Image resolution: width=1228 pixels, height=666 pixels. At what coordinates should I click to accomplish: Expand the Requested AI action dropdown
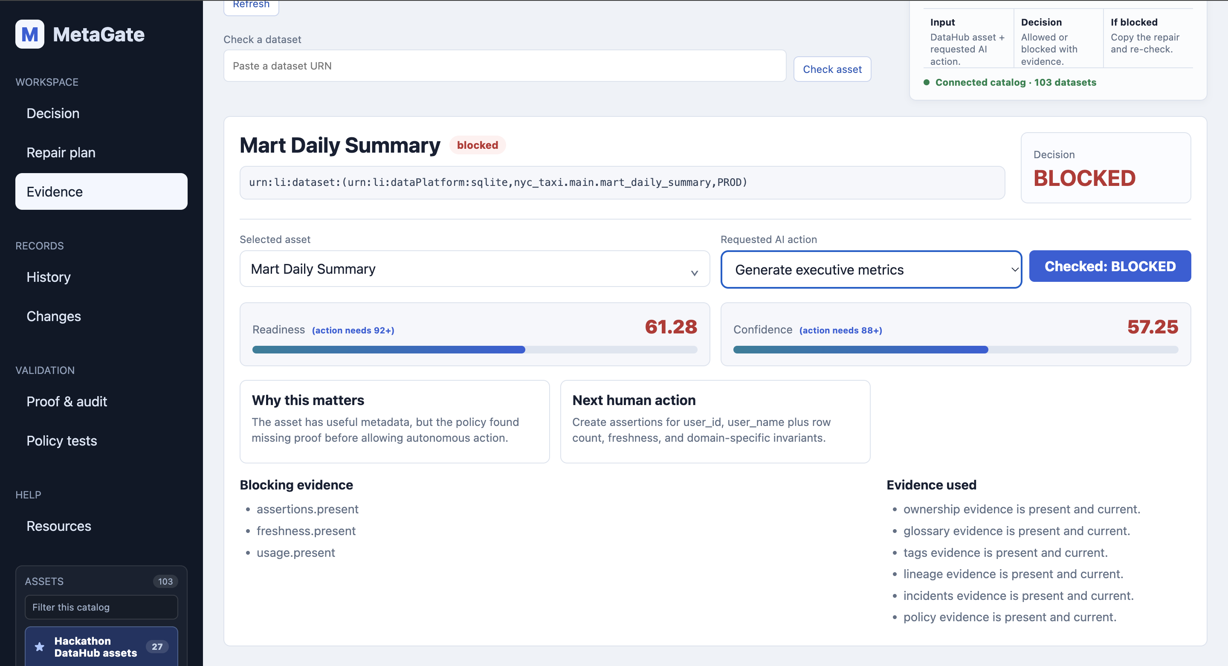(871, 269)
